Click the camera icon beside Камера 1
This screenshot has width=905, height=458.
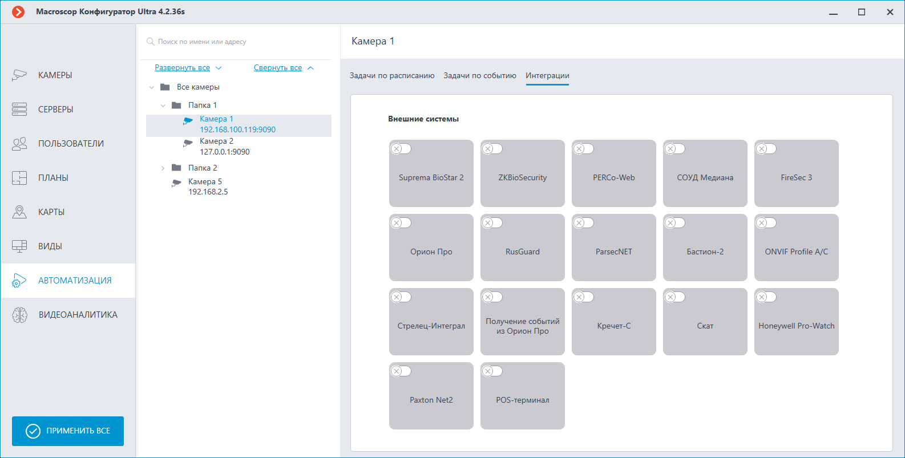click(x=188, y=120)
